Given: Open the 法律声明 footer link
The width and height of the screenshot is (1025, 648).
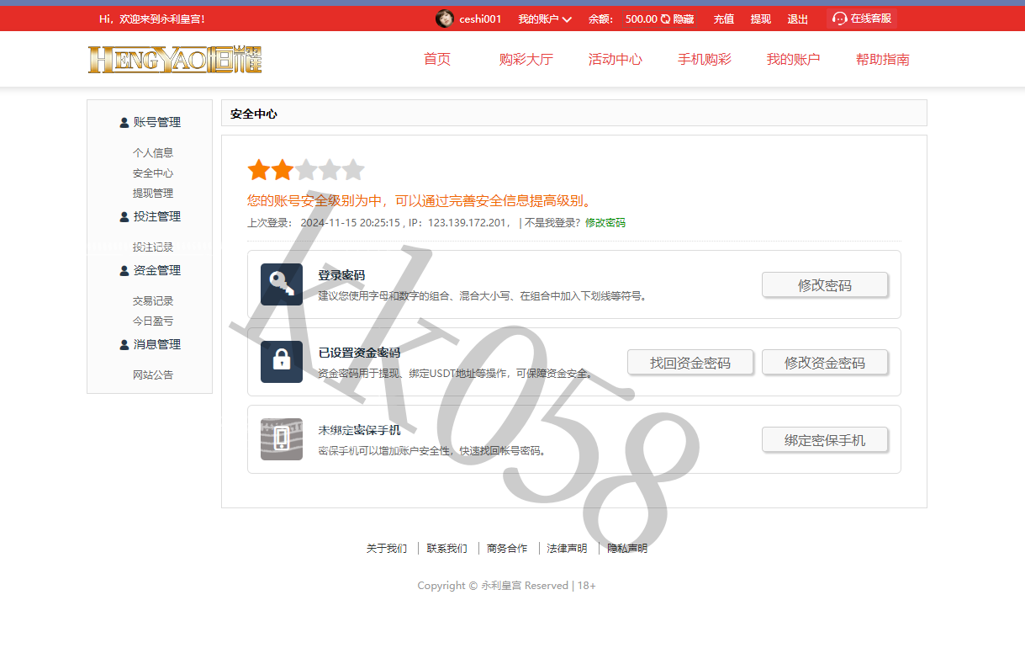Looking at the screenshot, I should 568,549.
